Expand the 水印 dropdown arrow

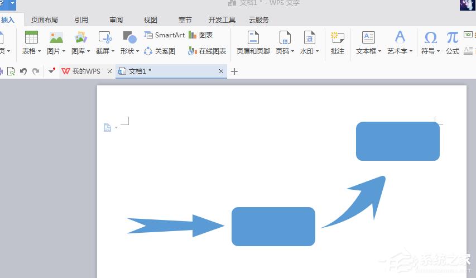(317, 51)
